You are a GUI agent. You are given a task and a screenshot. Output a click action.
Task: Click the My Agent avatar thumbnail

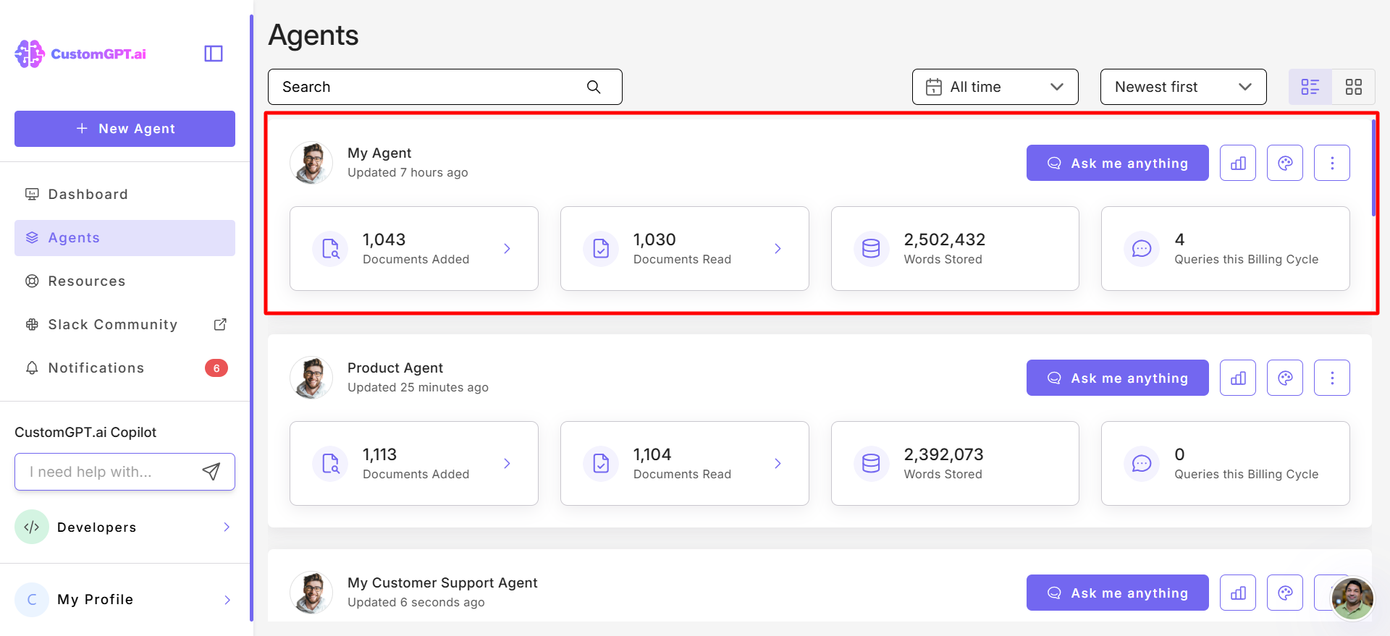[x=311, y=163]
